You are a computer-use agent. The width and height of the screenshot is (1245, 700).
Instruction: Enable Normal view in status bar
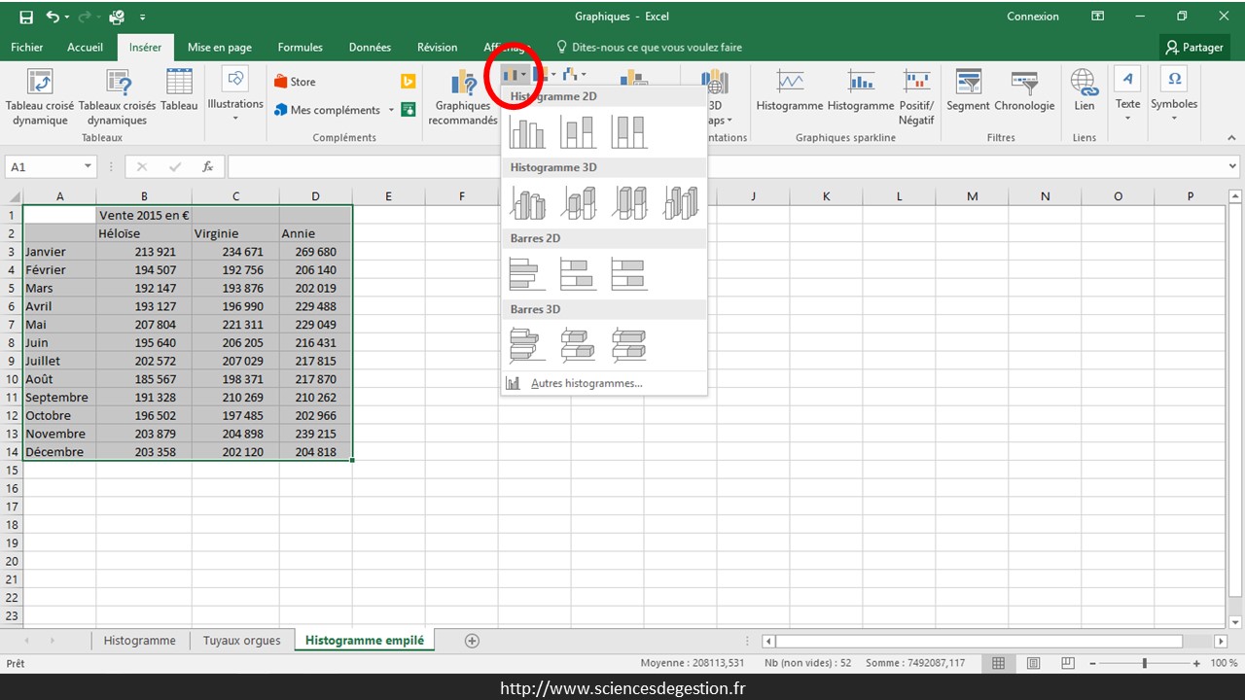998,663
